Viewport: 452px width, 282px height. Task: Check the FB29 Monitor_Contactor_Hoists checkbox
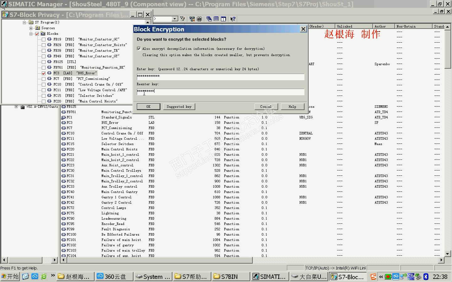pyautogui.click(x=44, y=45)
